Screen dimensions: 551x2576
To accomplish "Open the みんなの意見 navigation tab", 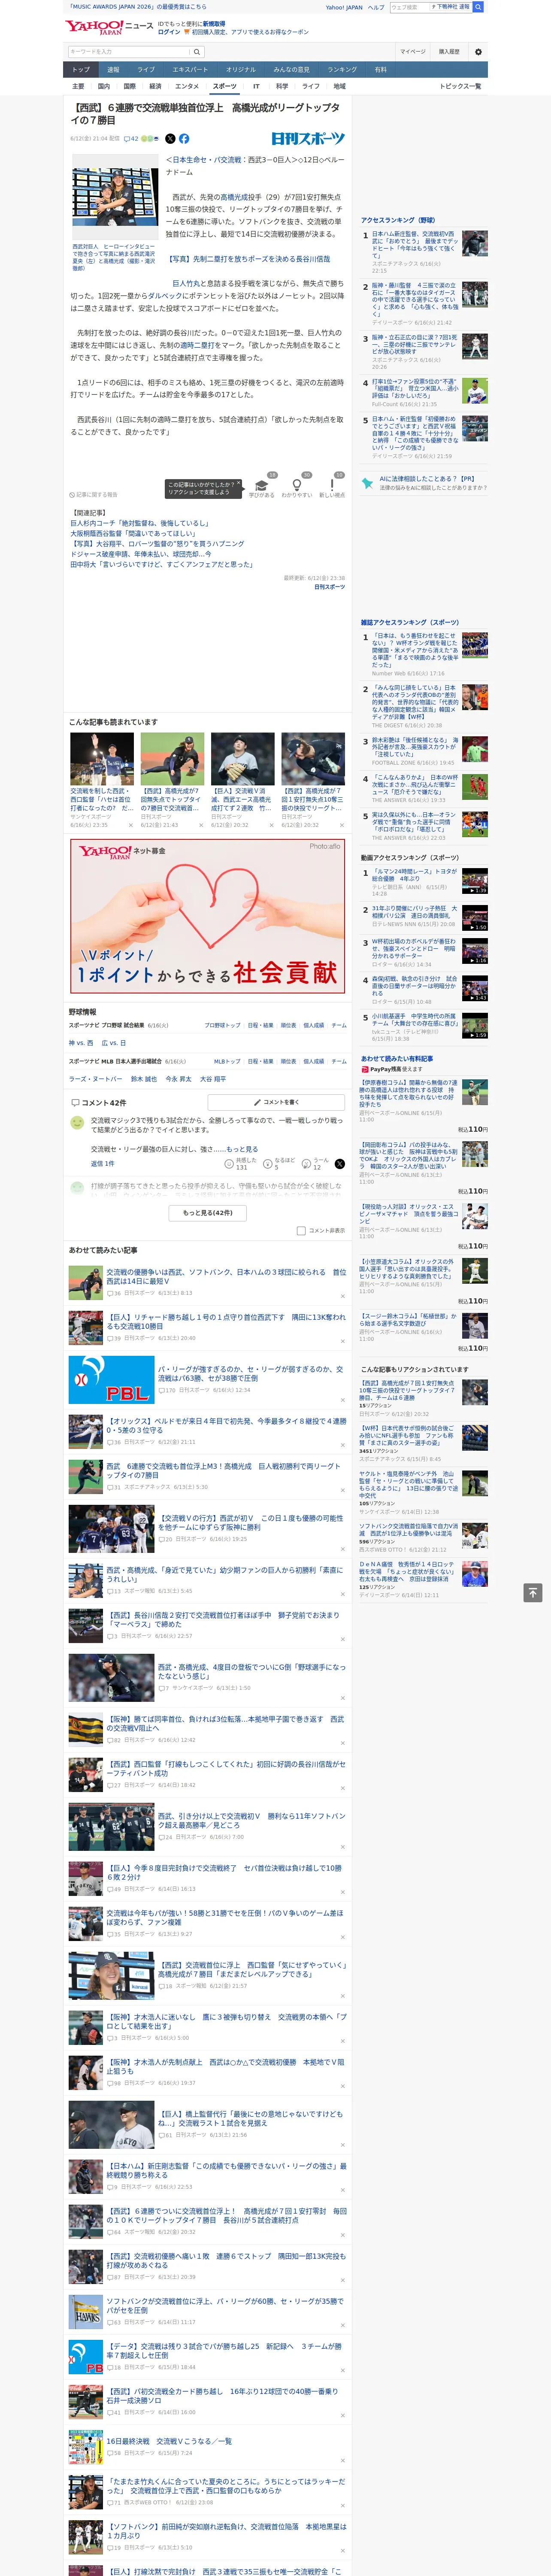I will pos(292,70).
